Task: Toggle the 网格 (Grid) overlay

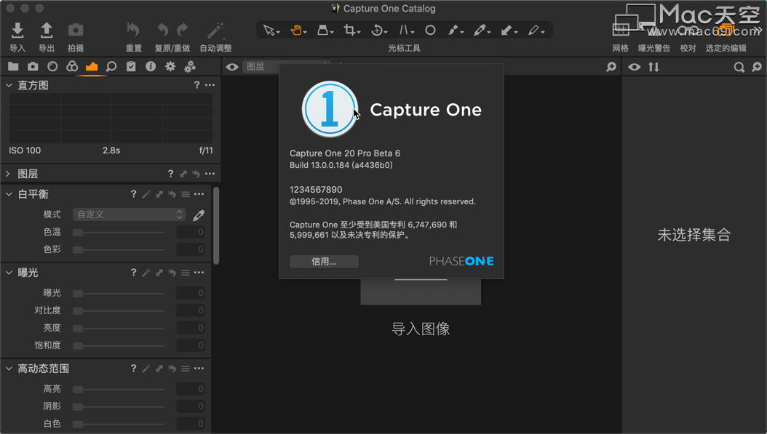Action: 620,31
